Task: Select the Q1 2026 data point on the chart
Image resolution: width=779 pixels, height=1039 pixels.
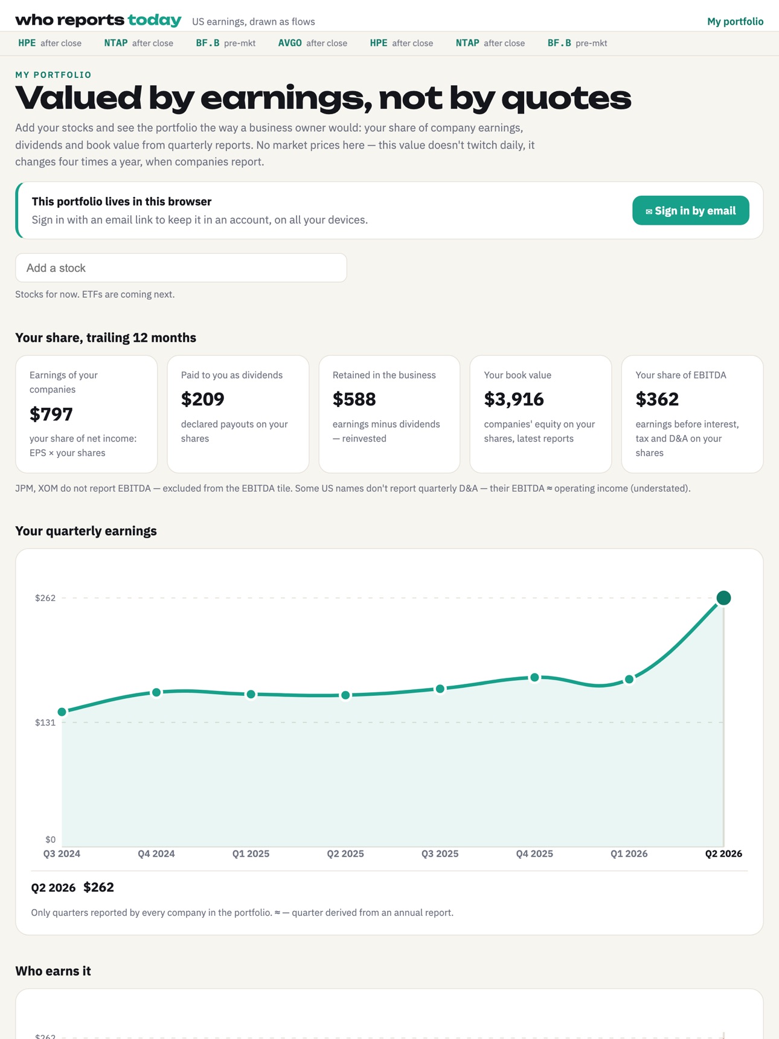Action: click(x=629, y=680)
